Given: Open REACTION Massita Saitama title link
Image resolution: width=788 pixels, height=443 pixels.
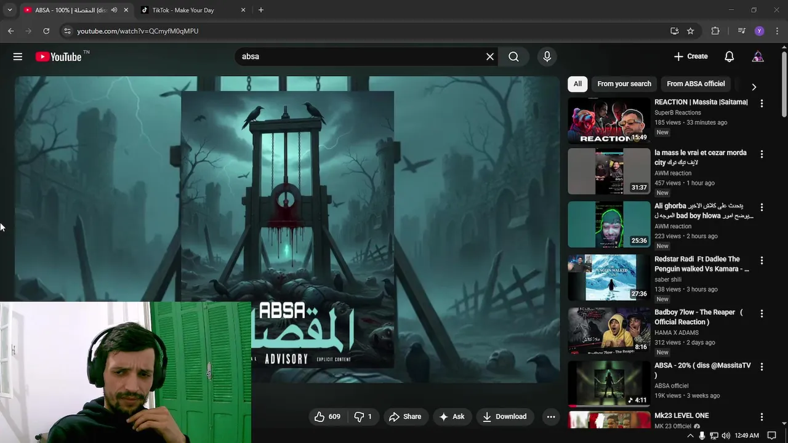Looking at the screenshot, I should point(701,102).
